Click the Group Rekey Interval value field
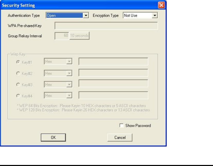 click(62, 36)
